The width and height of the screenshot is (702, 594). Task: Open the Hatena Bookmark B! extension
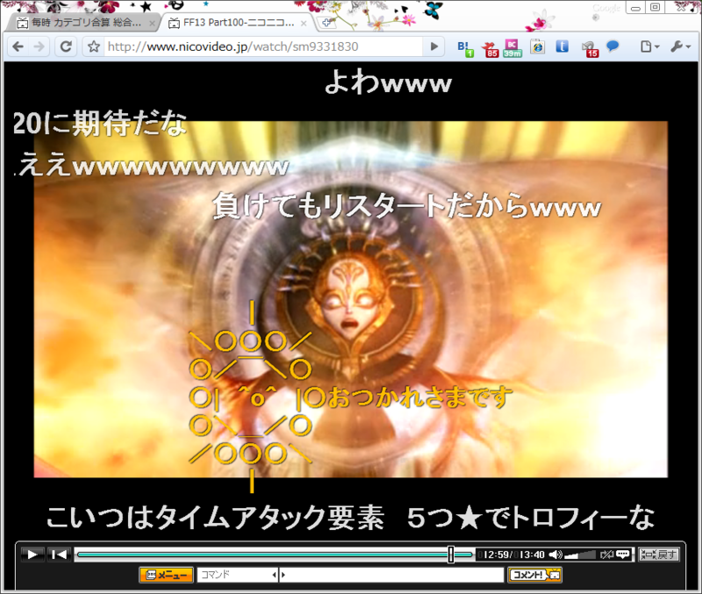pos(466,48)
